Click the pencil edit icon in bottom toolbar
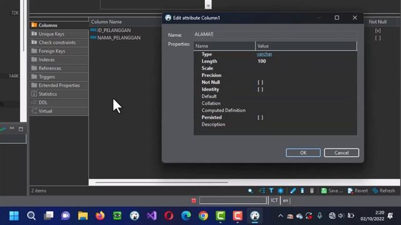The width and height of the screenshot is (401, 225). pyautogui.click(x=293, y=191)
